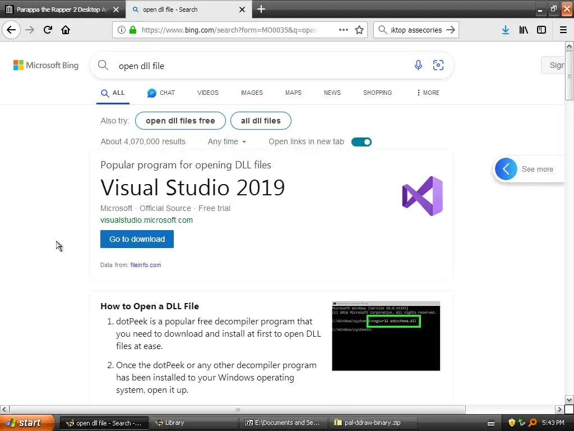This screenshot has height=431, width=574.
Task: Toggle Open links in new tab switch
Action: pos(362,142)
